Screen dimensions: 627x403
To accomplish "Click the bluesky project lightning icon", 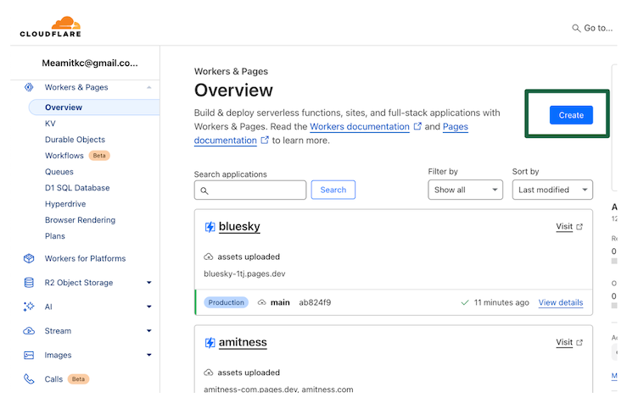I will click(210, 227).
